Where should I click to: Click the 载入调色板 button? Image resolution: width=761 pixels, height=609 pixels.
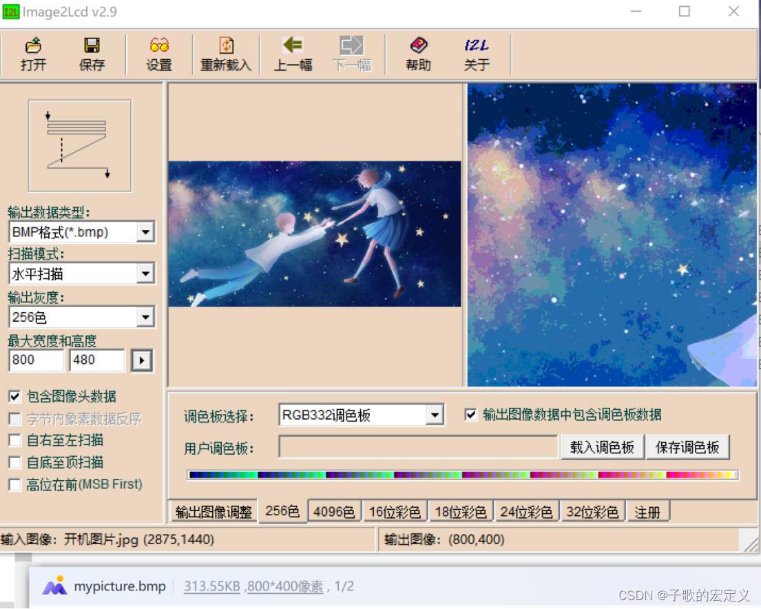coord(602,447)
